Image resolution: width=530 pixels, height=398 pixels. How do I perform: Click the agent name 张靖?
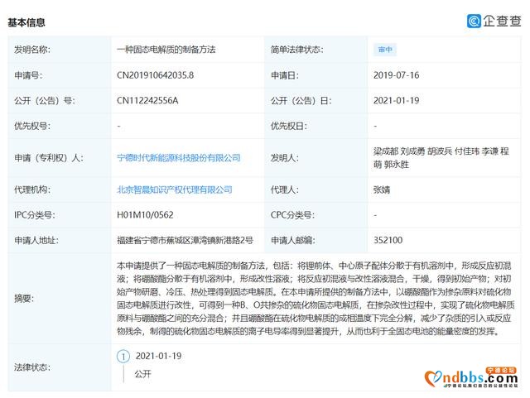pos(382,189)
